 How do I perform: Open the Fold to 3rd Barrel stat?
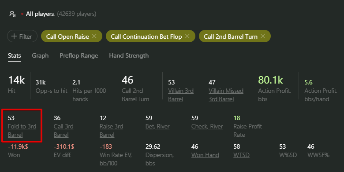pos(22,130)
